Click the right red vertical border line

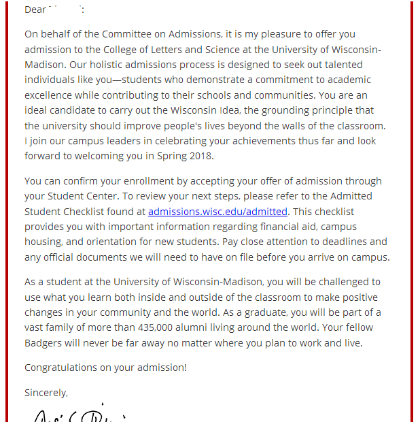412,204
